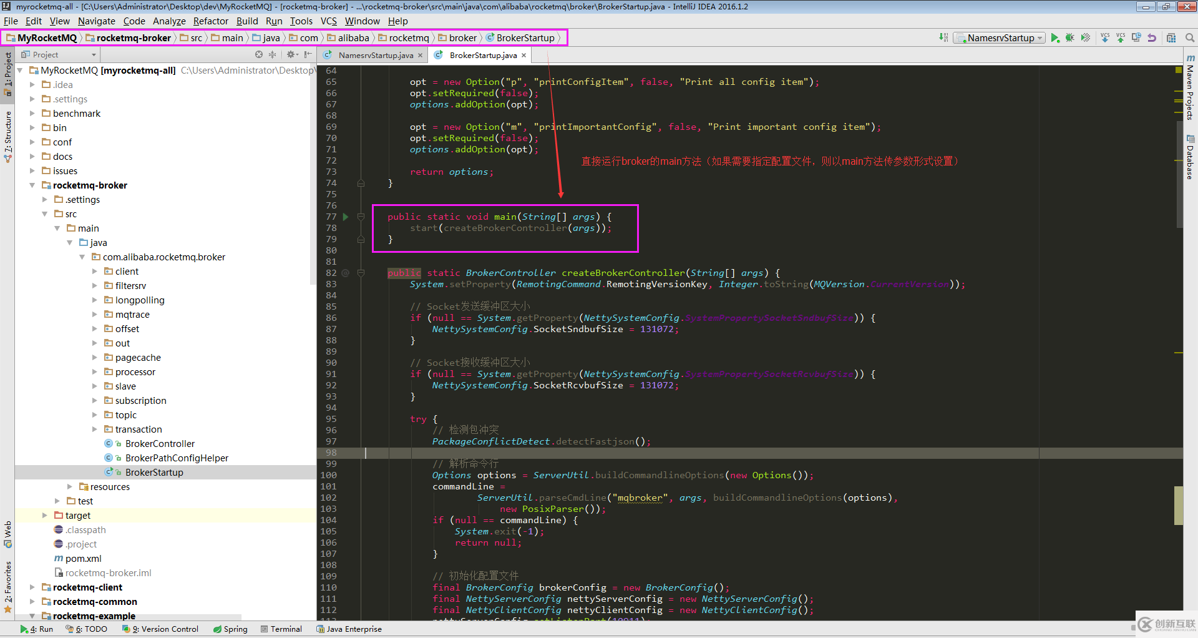Image resolution: width=1198 pixels, height=638 pixels.
Task: Revert changes with the undo arrow icon
Action: coord(1152,38)
